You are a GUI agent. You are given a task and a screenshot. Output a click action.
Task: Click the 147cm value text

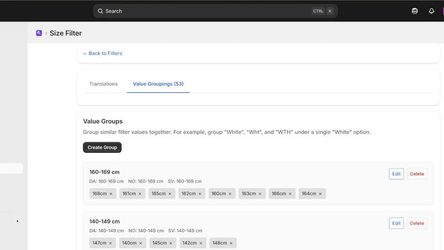[x=99, y=243]
